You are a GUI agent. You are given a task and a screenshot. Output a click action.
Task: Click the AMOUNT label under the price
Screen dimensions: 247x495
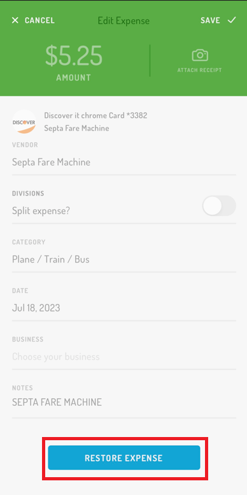point(73,78)
